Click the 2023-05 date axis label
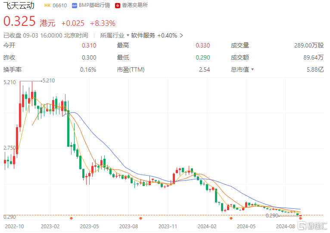 click(90, 227)
